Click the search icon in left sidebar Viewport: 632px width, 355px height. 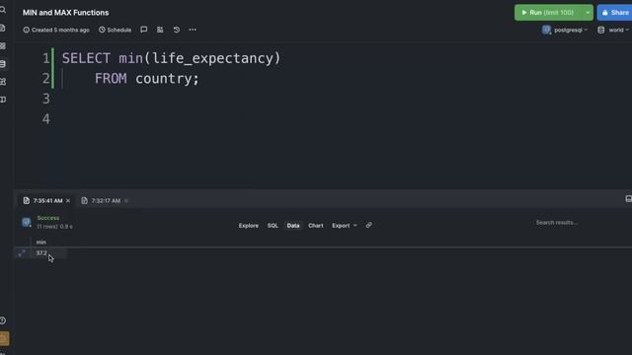(3, 10)
